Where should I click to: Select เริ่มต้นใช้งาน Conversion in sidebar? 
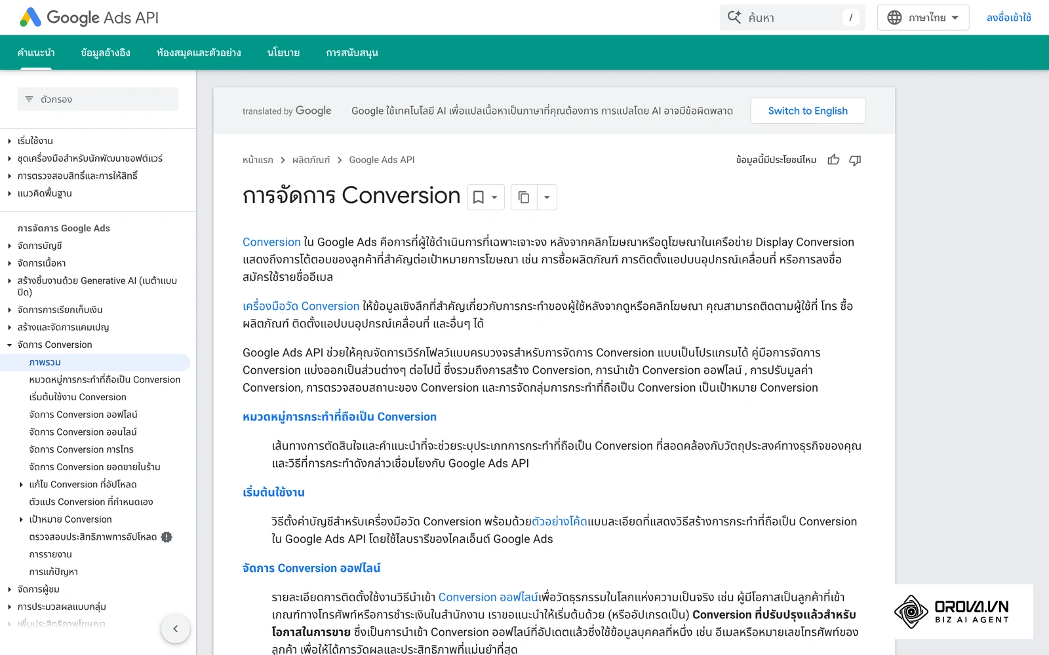tap(78, 398)
